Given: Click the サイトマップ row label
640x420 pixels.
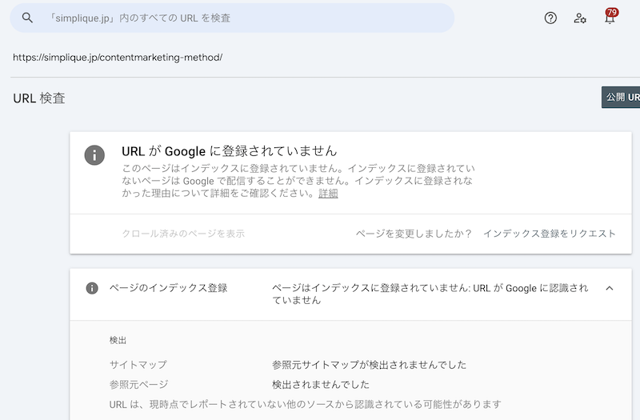Looking at the screenshot, I should [x=138, y=365].
